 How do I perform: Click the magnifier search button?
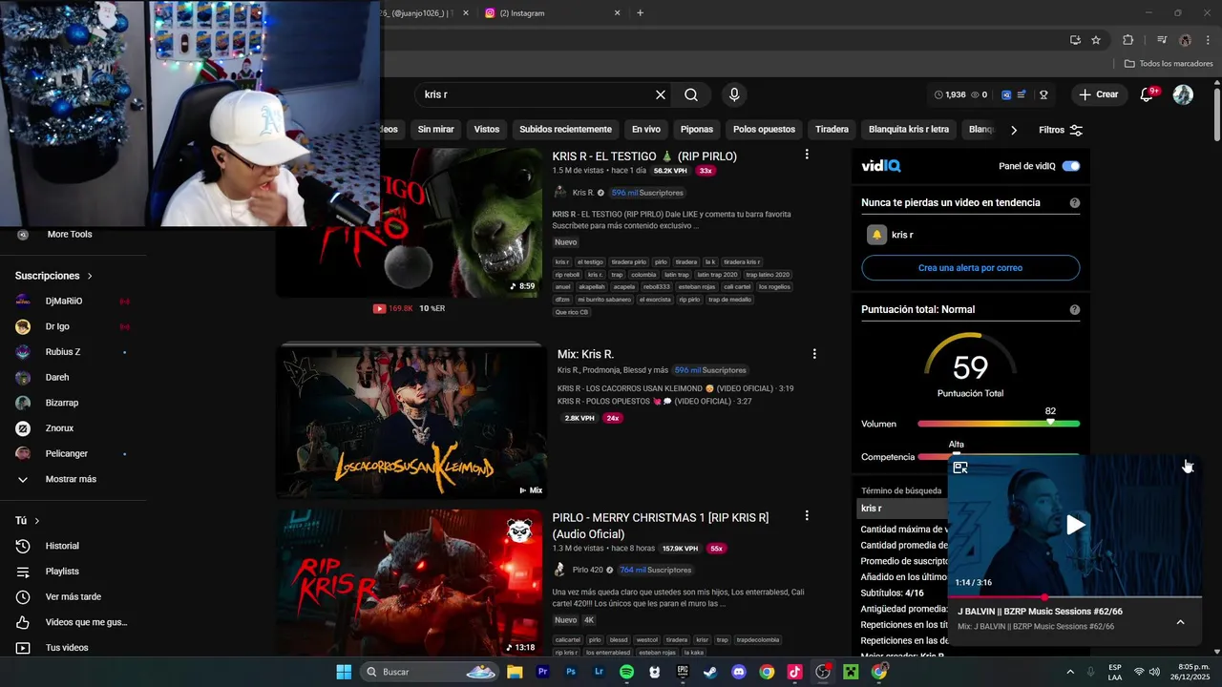tap(691, 94)
